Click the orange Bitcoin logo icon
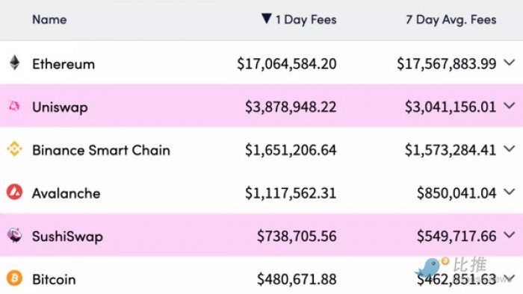The height and width of the screenshot is (294, 523). pyautogui.click(x=14, y=278)
